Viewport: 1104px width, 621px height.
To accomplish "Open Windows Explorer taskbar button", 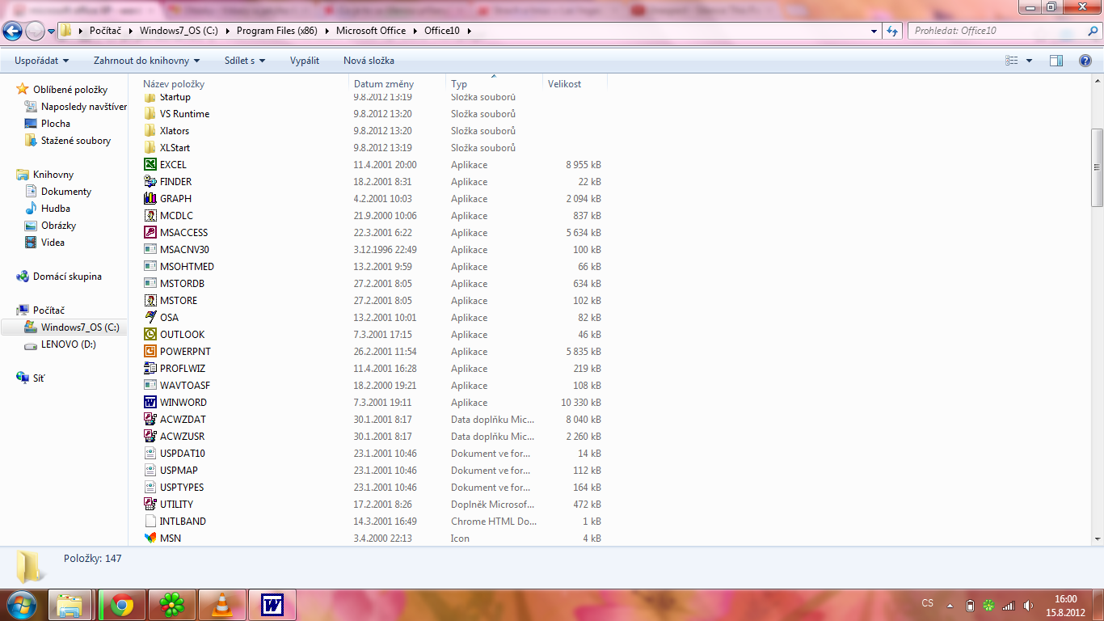I will (x=70, y=605).
